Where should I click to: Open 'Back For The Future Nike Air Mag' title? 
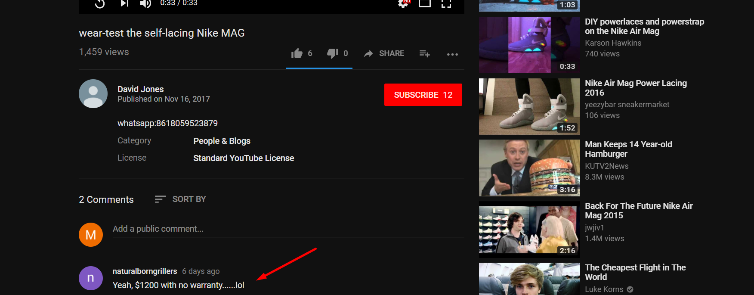(x=639, y=211)
